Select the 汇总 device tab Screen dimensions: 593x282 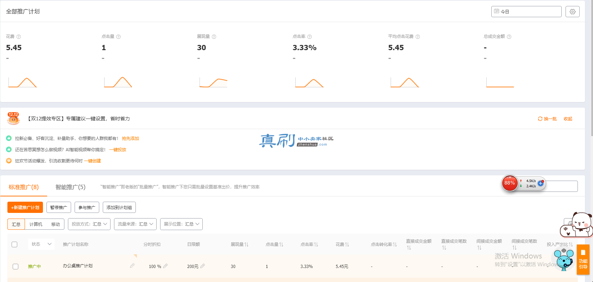click(x=16, y=224)
